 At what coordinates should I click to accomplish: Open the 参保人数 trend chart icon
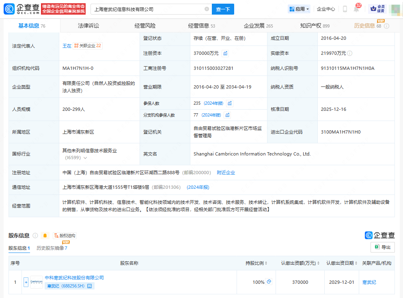coord(230,104)
